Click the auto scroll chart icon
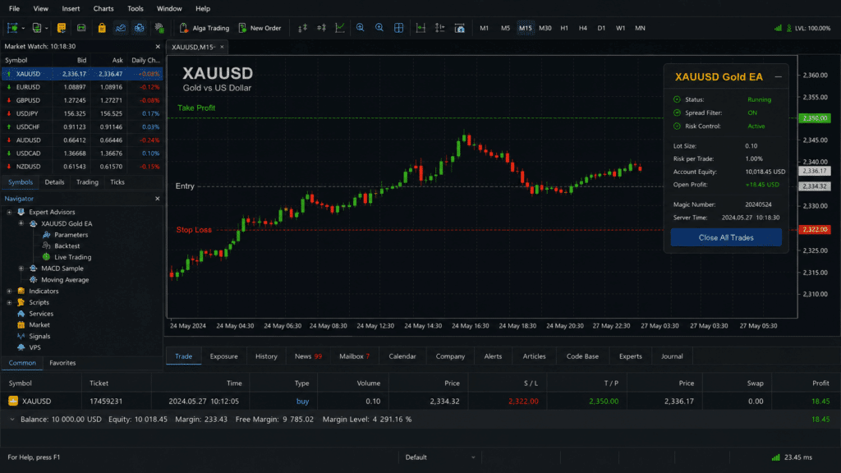 420,28
